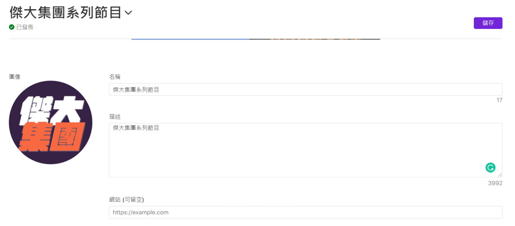
Task: Click the 17 character counter
Action: pyautogui.click(x=499, y=100)
